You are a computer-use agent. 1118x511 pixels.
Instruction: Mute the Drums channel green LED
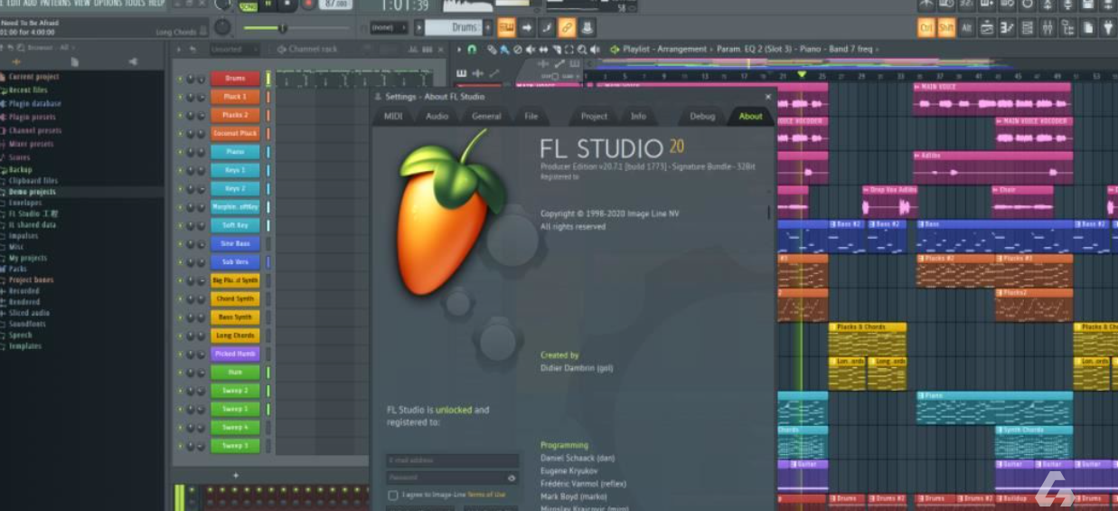click(x=180, y=79)
